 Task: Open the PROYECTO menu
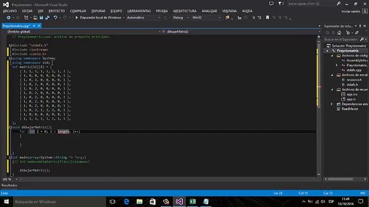(x=57, y=11)
